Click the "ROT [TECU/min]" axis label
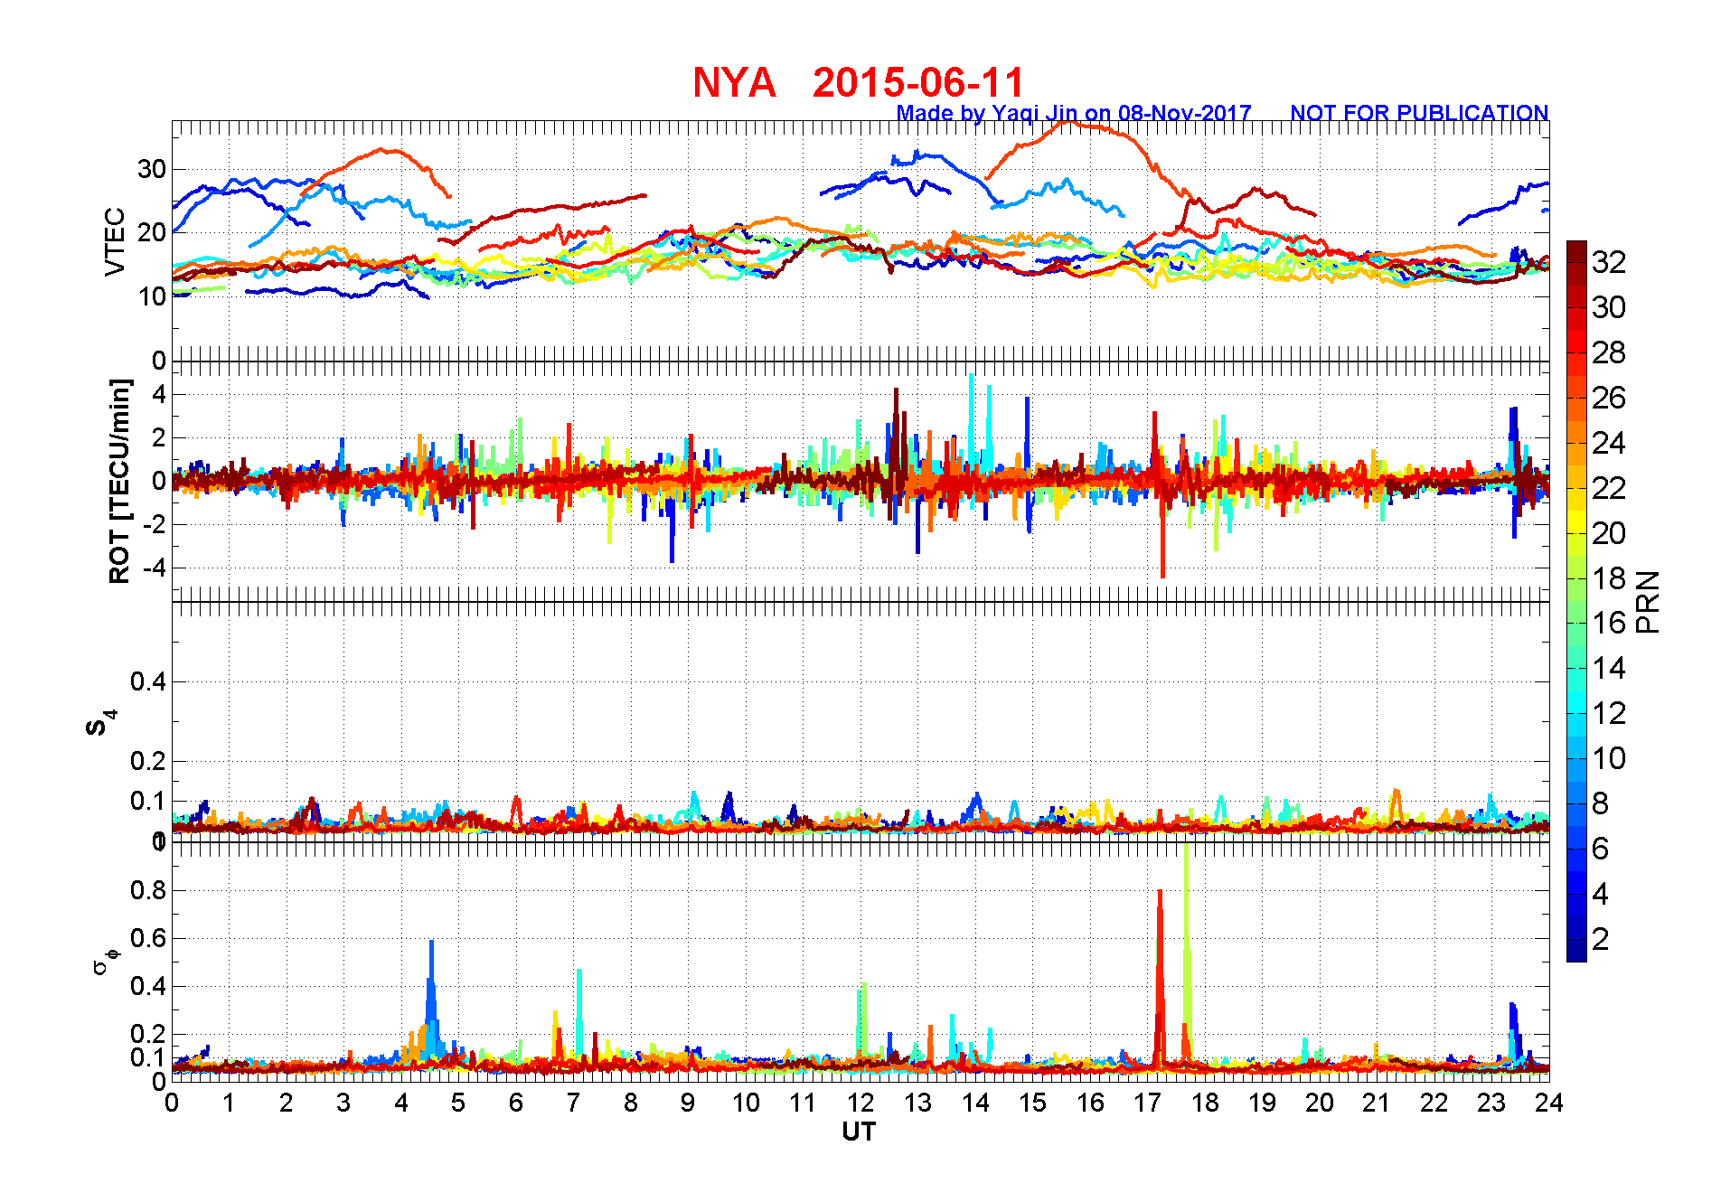The image size is (1721, 1202). pos(119,481)
